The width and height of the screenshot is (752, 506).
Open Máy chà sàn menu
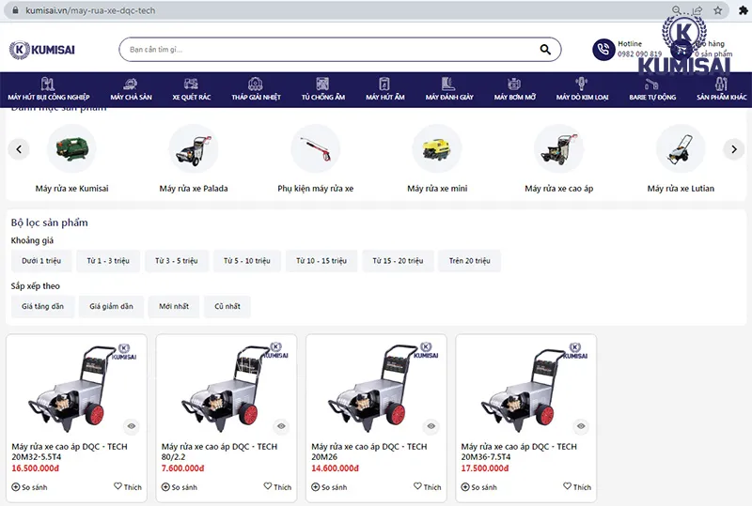click(x=131, y=89)
